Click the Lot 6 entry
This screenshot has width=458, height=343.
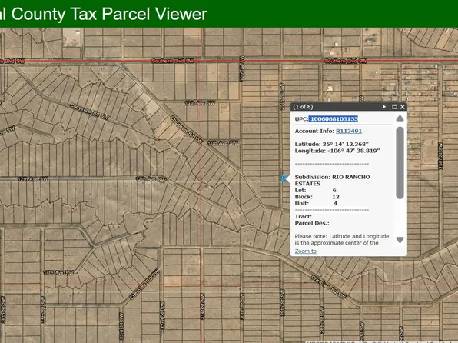pyautogui.click(x=316, y=190)
